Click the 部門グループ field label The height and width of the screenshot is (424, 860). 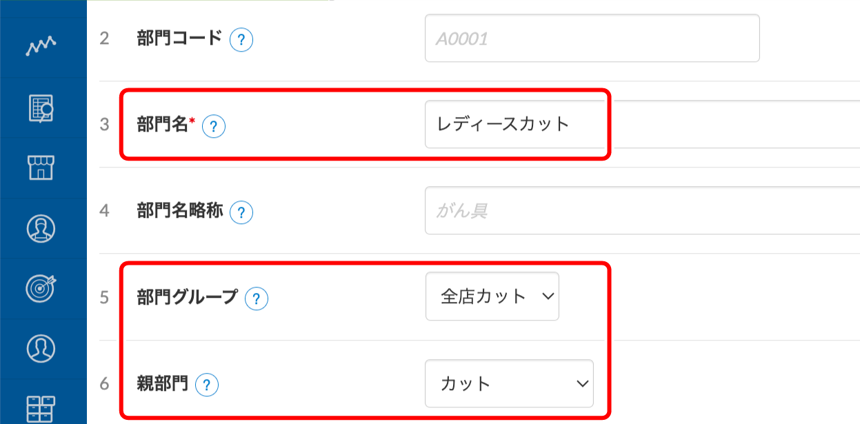(188, 296)
